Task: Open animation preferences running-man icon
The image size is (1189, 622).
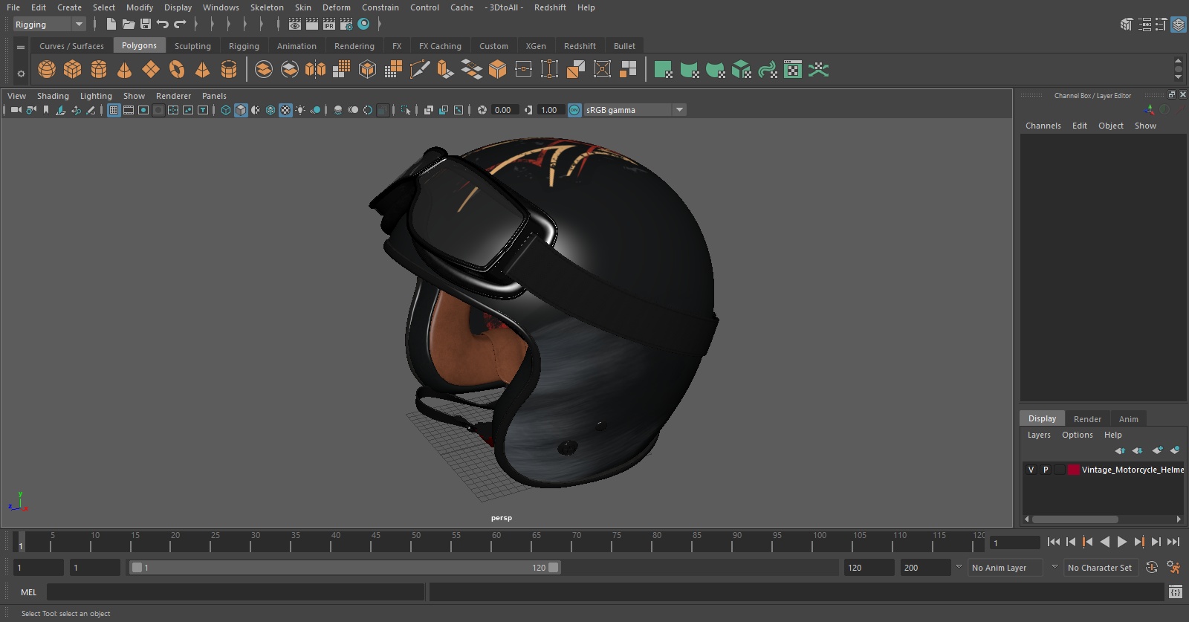Action: coord(1173,568)
